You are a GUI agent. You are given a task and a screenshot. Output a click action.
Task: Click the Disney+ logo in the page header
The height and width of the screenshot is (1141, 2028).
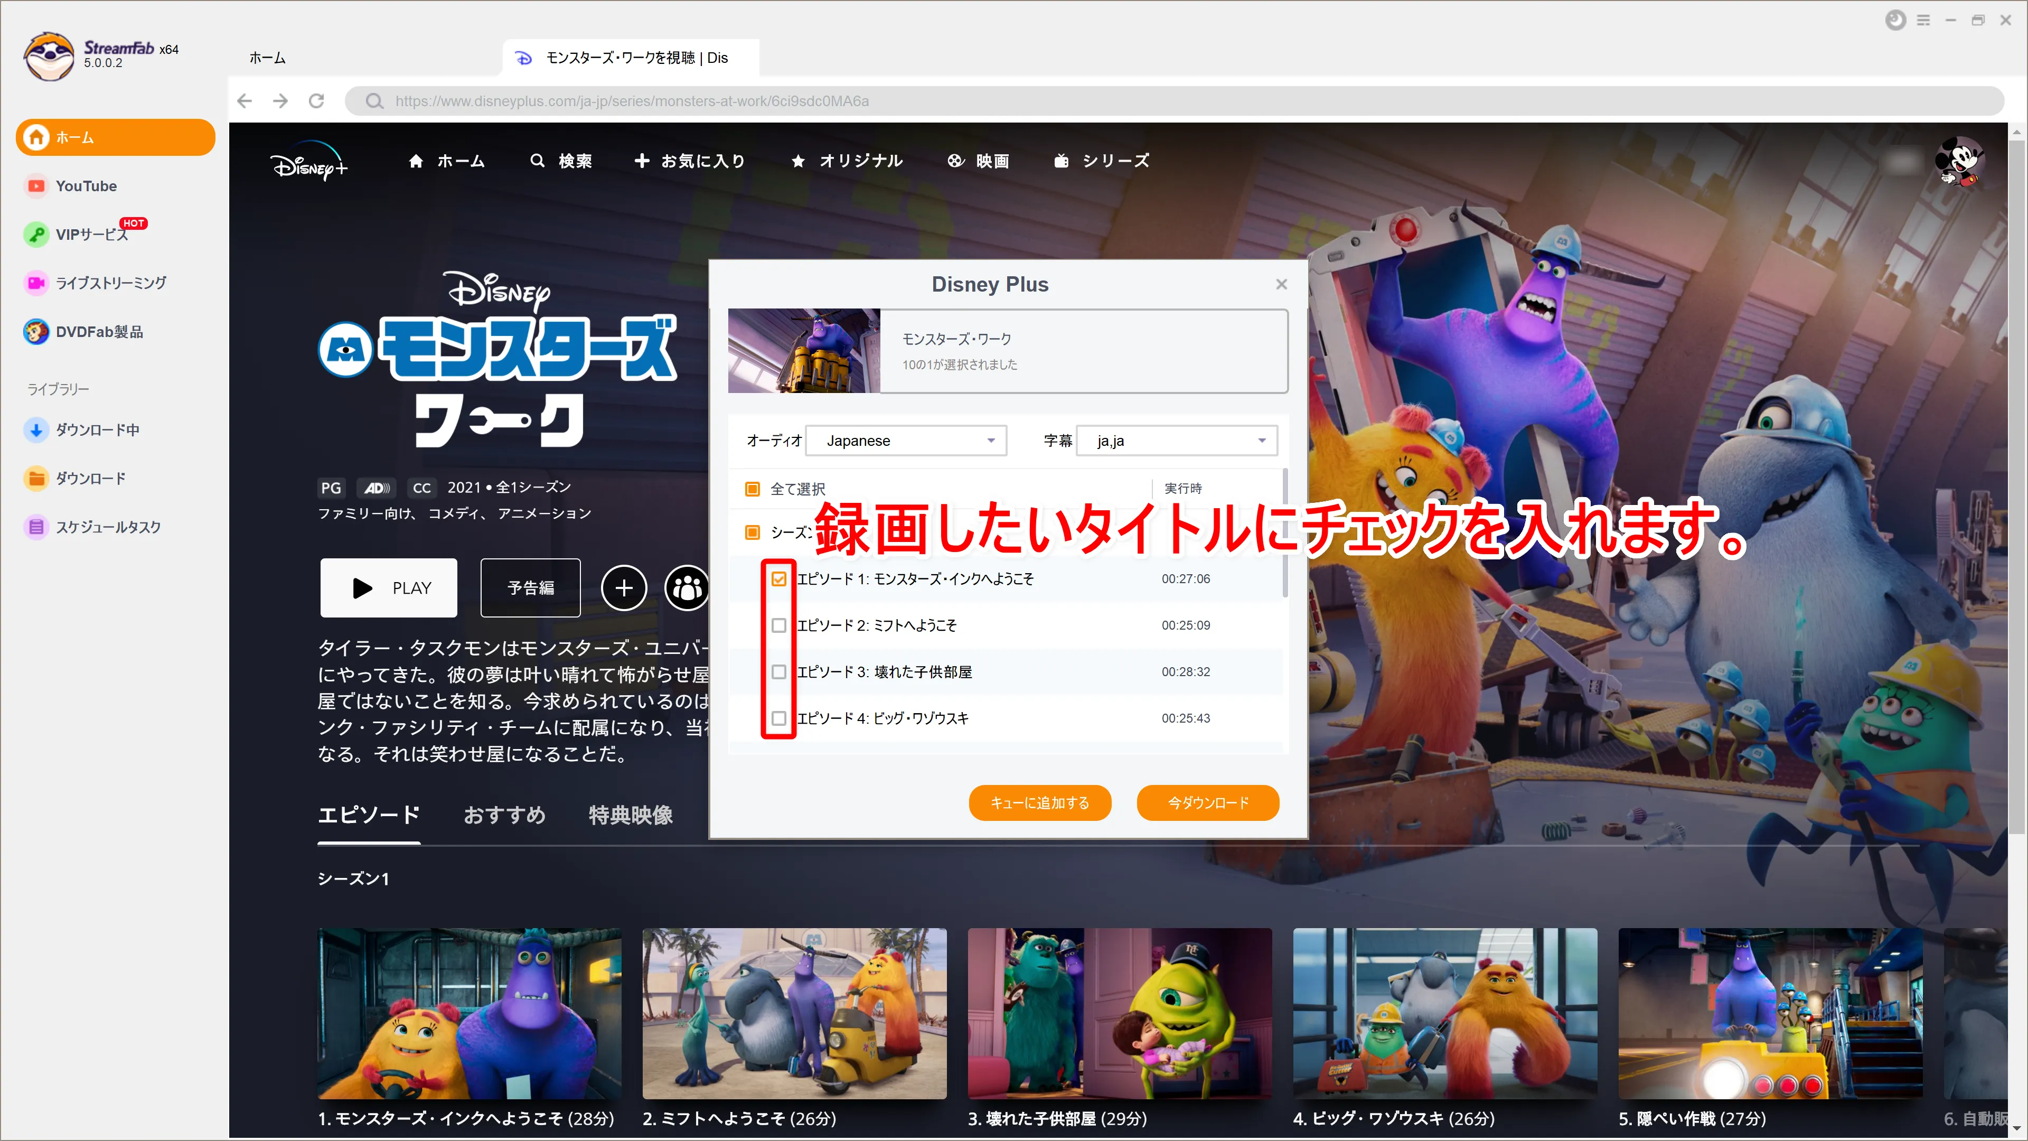tap(308, 162)
